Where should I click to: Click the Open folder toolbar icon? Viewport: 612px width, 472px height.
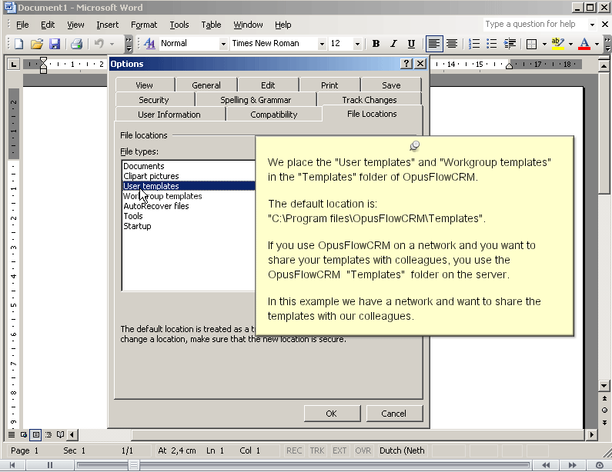coord(37,44)
